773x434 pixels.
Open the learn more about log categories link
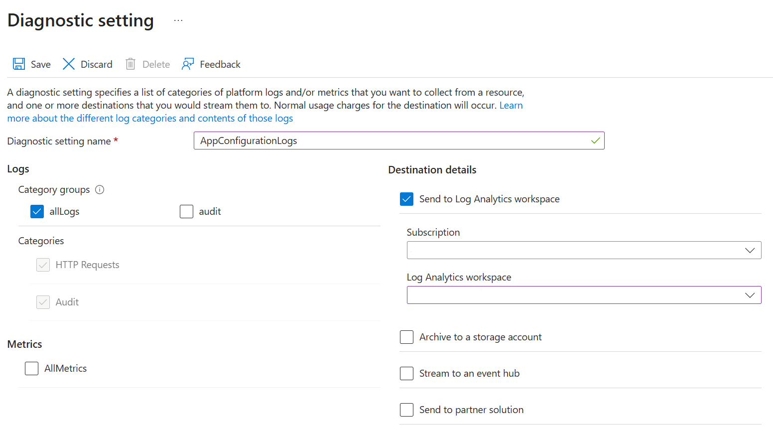[149, 119]
